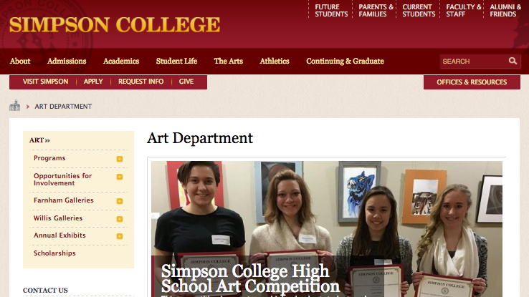The height and width of the screenshot is (297, 529).
Task: Expand the Programs plus icon
Action: point(120,159)
